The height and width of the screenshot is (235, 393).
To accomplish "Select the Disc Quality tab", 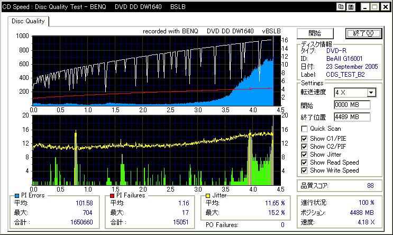I will click(x=28, y=21).
